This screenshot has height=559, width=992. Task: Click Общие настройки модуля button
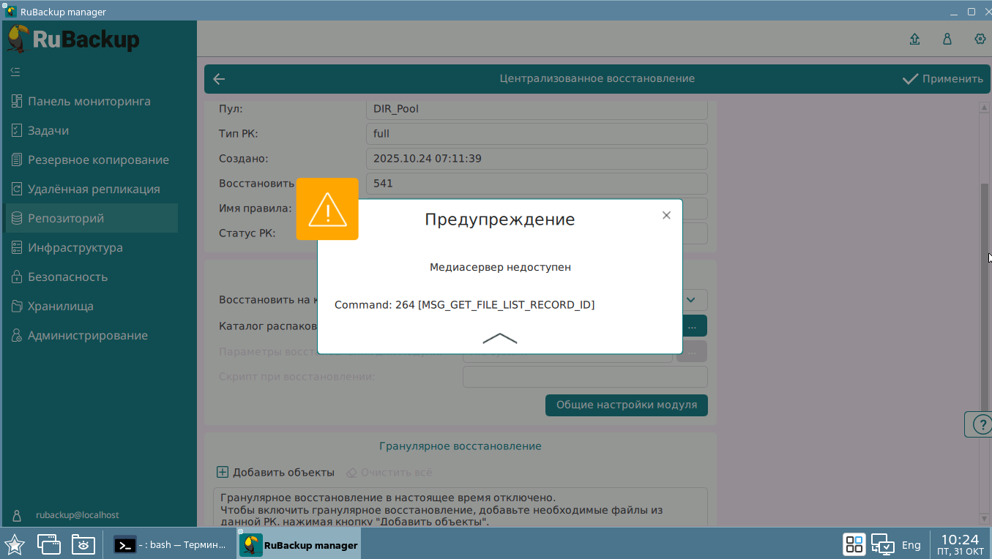coord(626,405)
